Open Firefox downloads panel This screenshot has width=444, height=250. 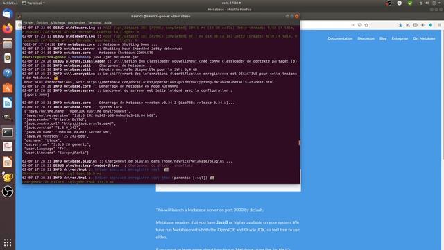400,25
